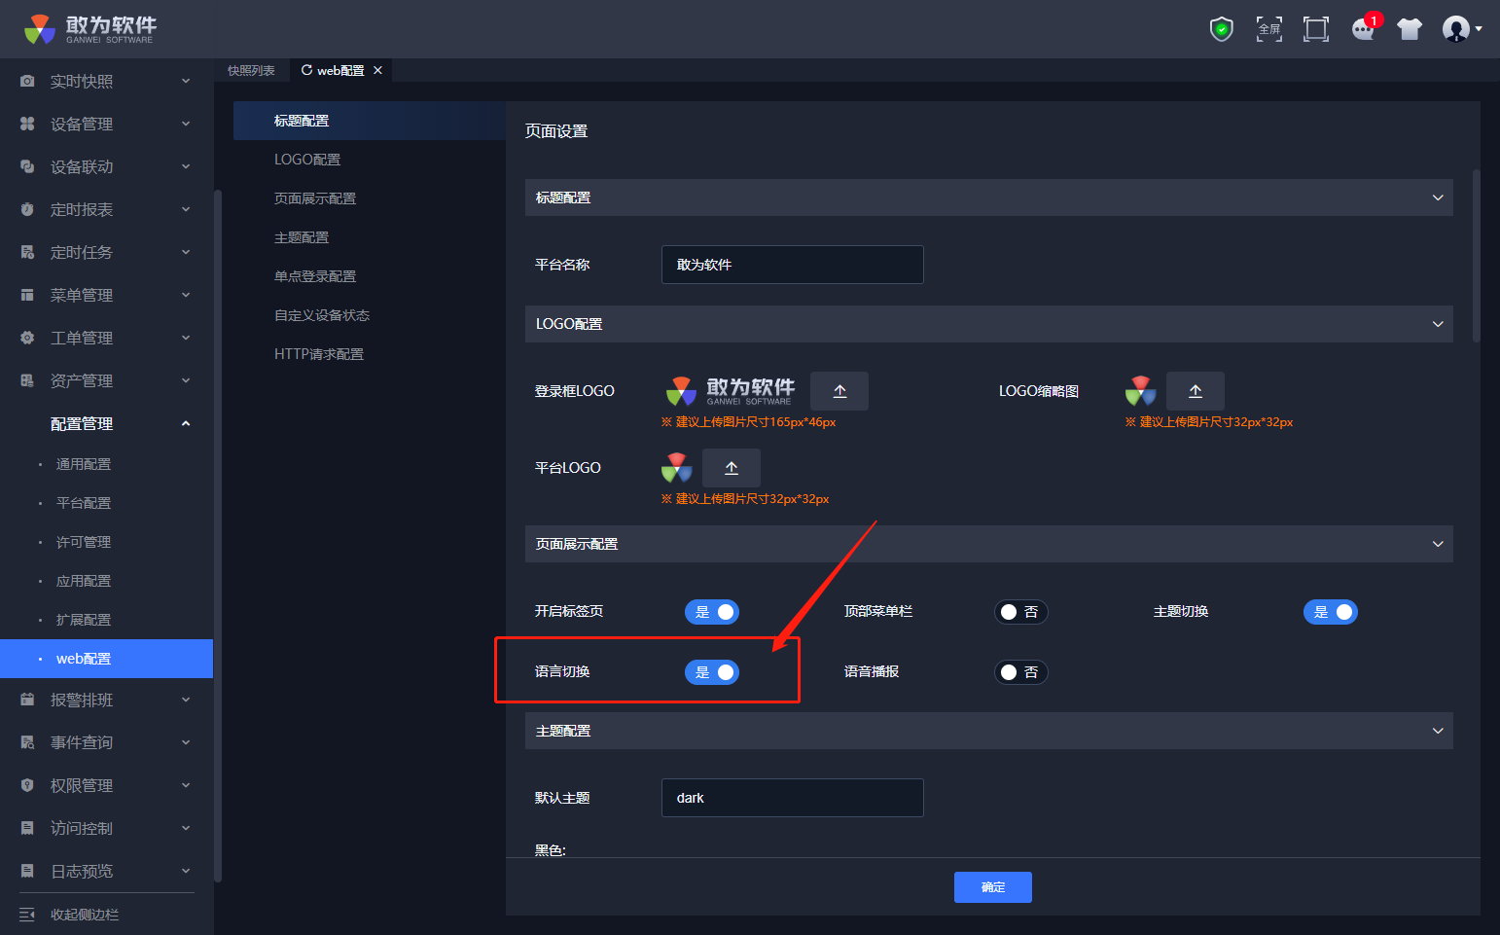
Task: Expand the 权限管理 sidebar chevron
Action: (186, 785)
